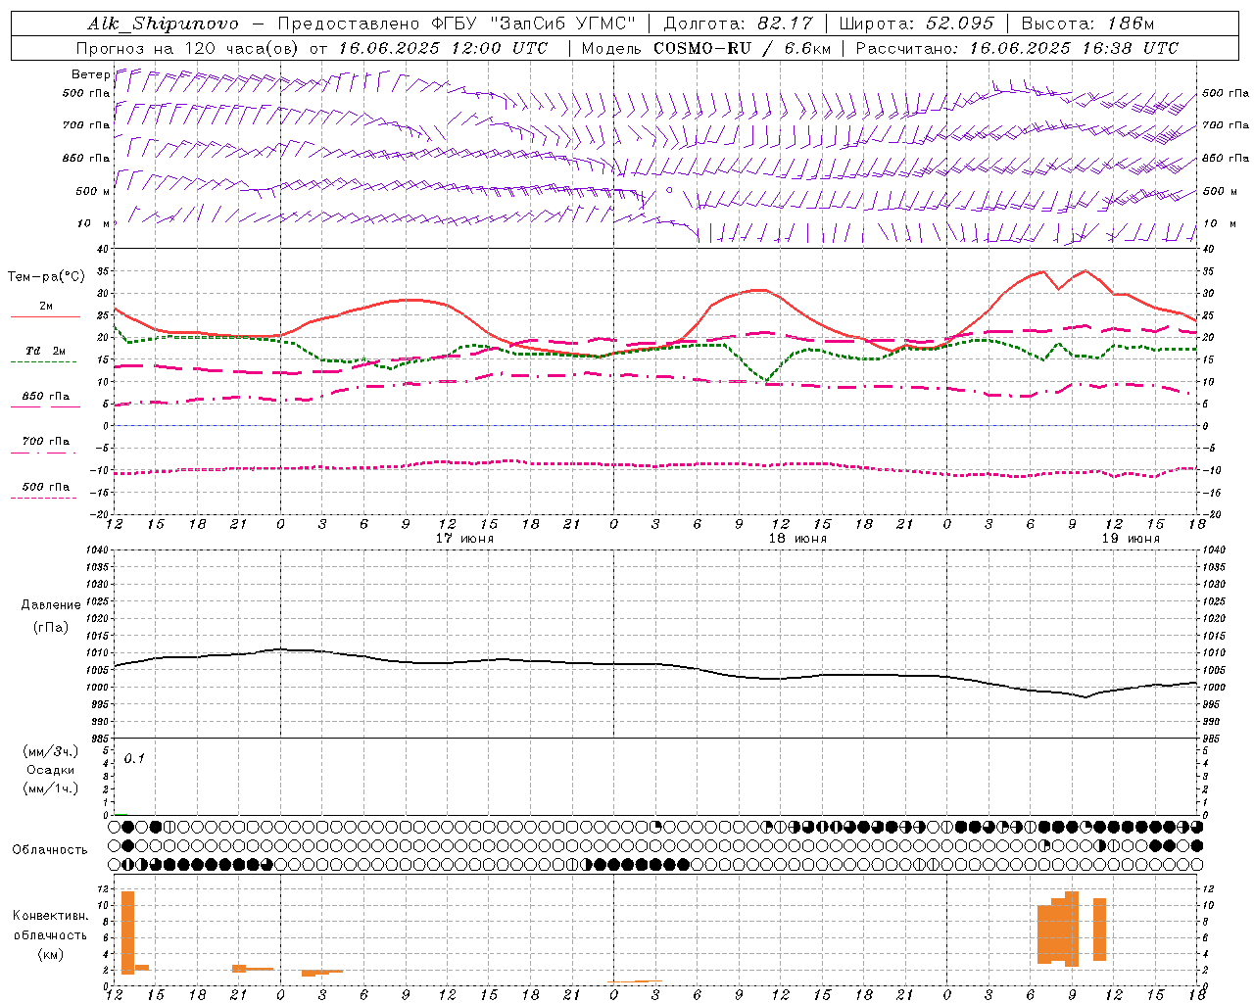The width and height of the screenshot is (1254, 1003).
Task: Click the Рассчитано: 16.06.2025 16:38 UTC timestamp
Action: (1017, 48)
